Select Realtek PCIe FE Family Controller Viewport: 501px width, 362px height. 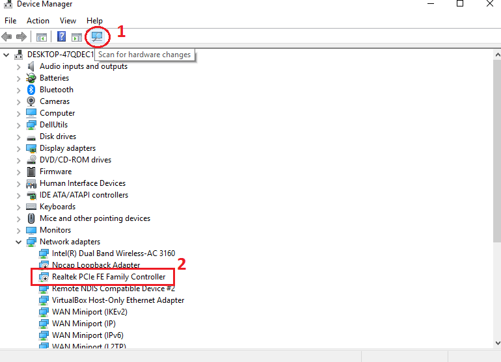coord(109,277)
